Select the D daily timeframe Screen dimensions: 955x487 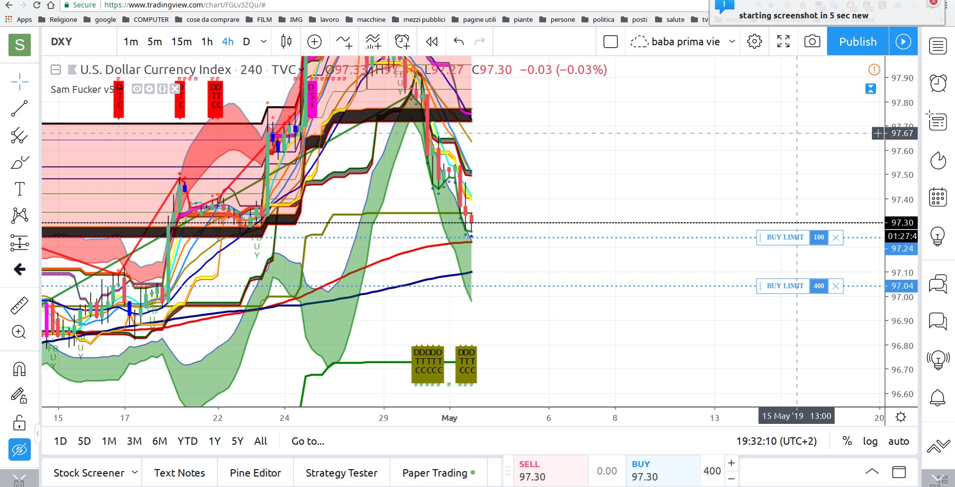pyautogui.click(x=246, y=42)
